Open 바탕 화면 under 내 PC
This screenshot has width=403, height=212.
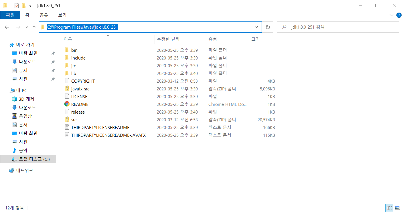[28, 133]
